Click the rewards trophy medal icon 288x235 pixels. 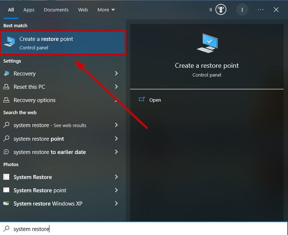[221, 10]
